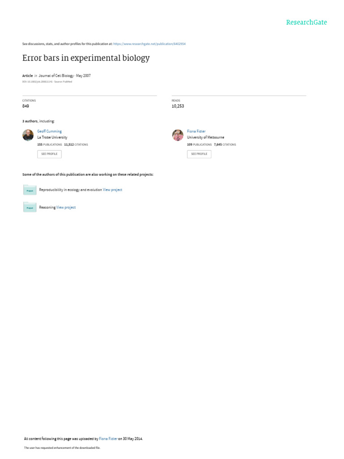The height and width of the screenshot is (459, 344).
Task: Click the title Error bars in experimental biology
Action: 86,58
